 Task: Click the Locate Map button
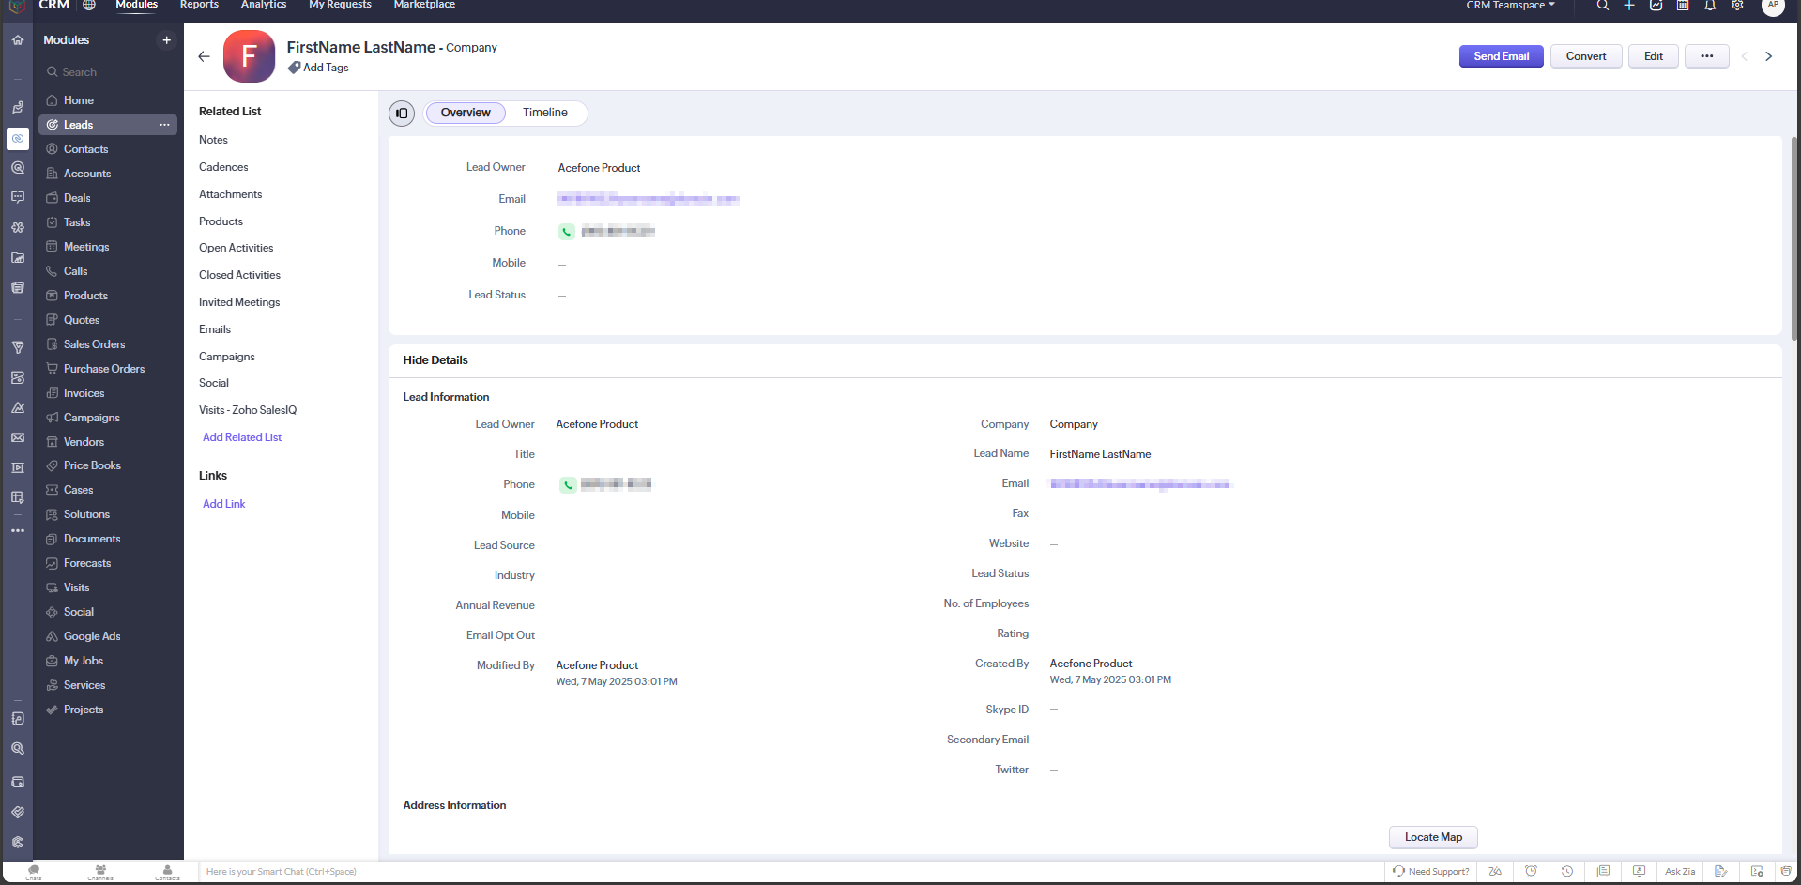pyautogui.click(x=1433, y=837)
